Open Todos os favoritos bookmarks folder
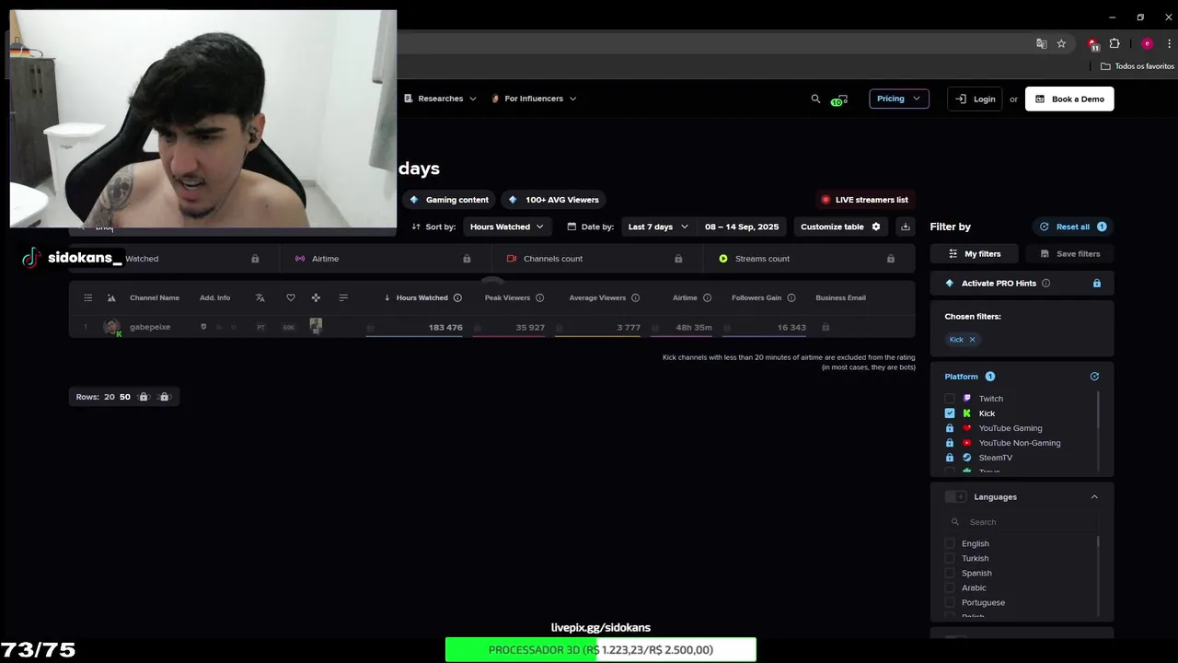 click(1138, 66)
